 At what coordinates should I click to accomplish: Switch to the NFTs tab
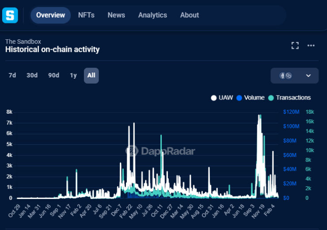(x=86, y=15)
